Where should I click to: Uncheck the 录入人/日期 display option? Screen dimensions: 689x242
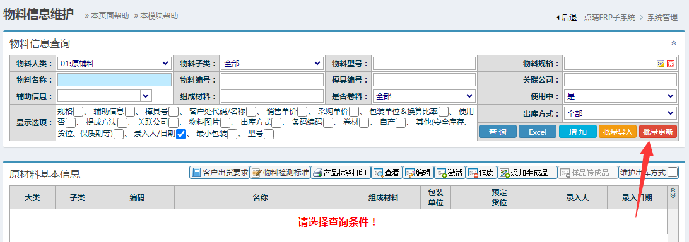[x=180, y=134]
